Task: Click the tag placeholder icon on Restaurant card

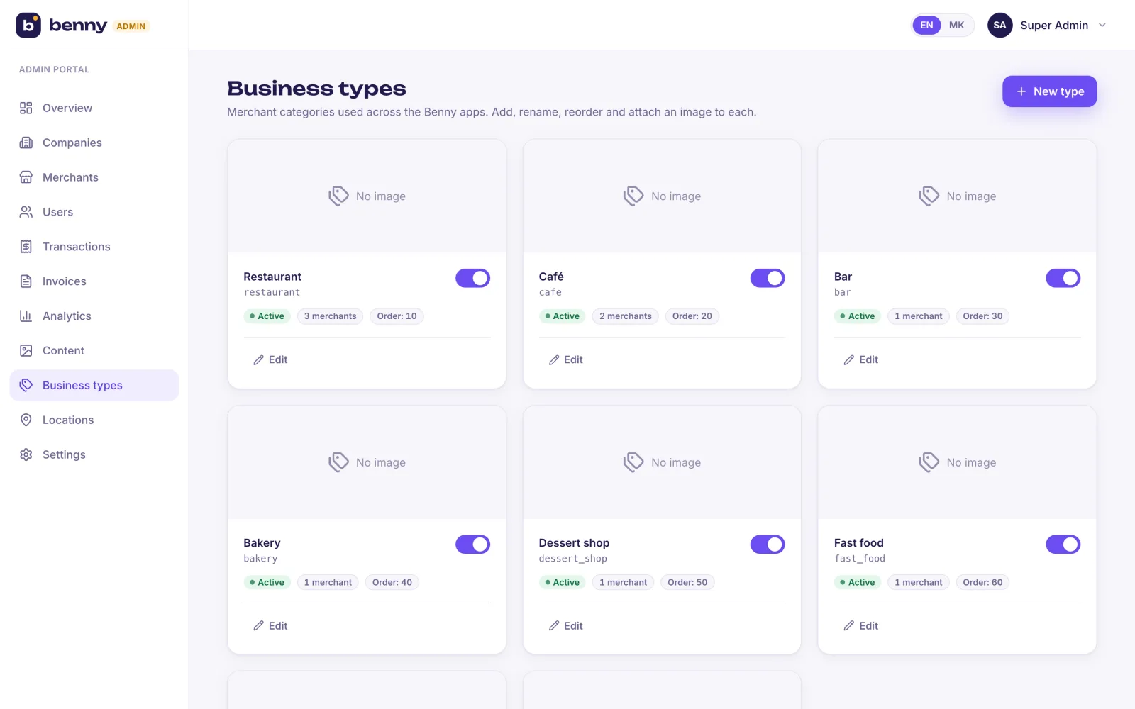Action: coord(338,196)
